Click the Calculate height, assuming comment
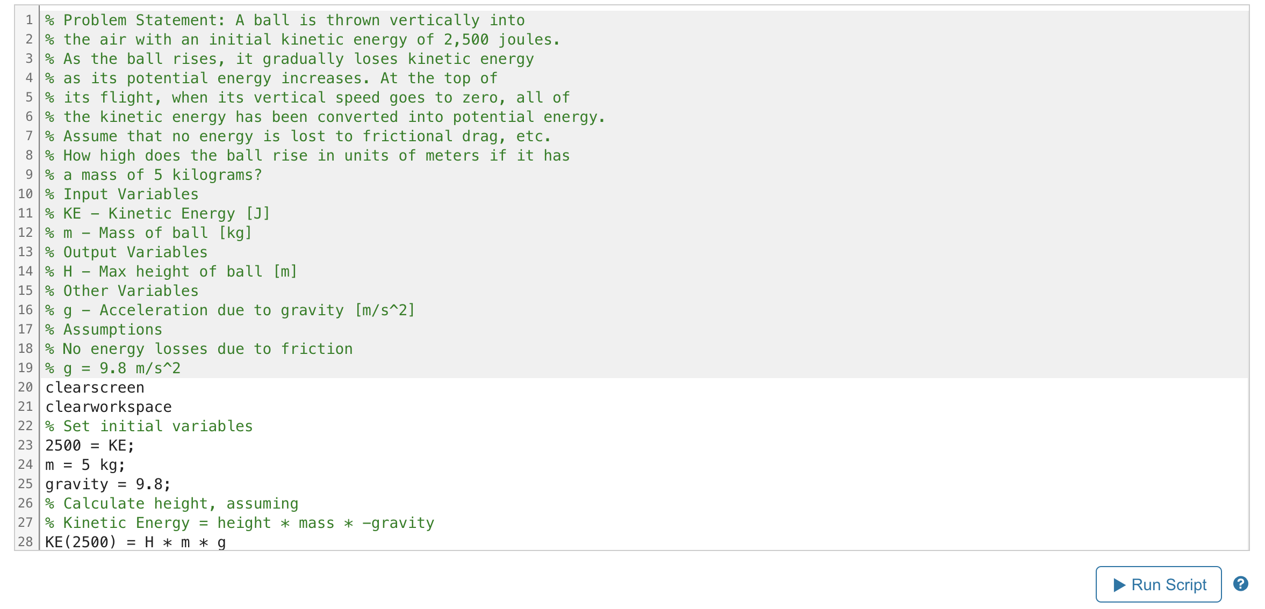The height and width of the screenshot is (609, 1265). [x=172, y=503]
